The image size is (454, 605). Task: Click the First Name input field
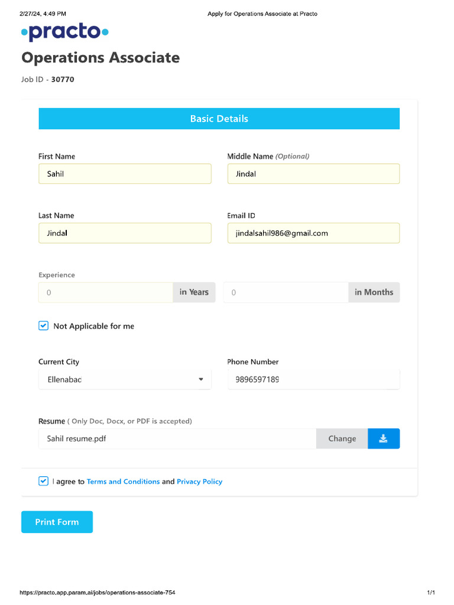click(124, 174)
